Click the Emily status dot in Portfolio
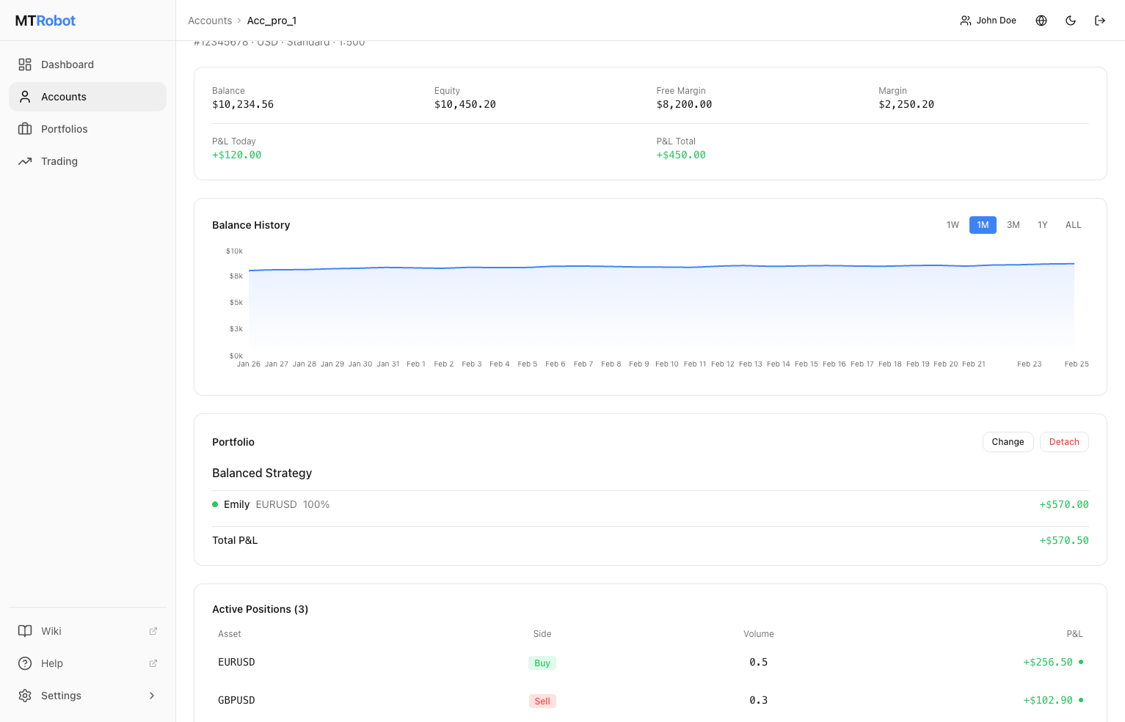Screen dimensions: 1125x722 (216, 504)
